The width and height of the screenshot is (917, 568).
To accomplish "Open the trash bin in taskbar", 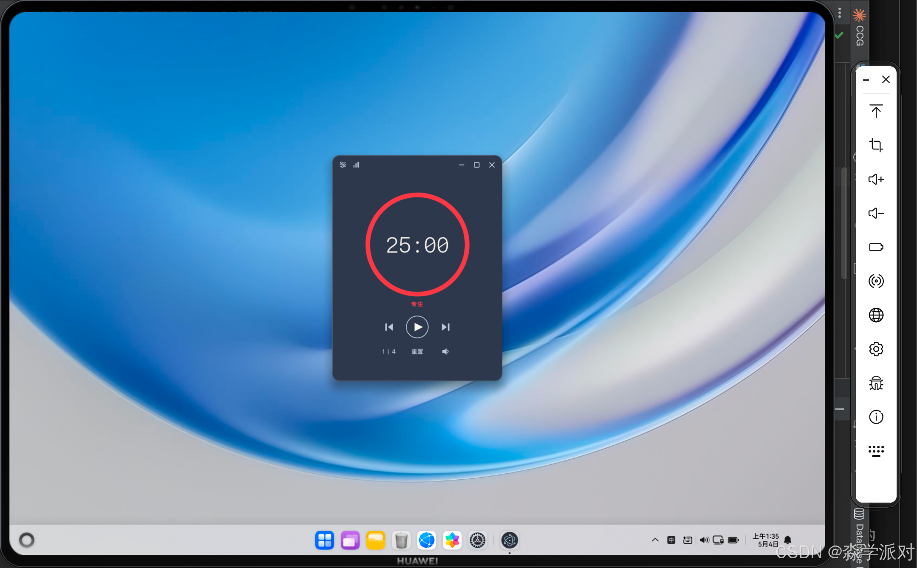I will pos(401,540).
